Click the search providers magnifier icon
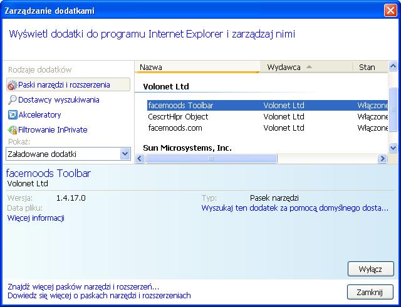This screenshot has width=401, height=307. [12, 100]
